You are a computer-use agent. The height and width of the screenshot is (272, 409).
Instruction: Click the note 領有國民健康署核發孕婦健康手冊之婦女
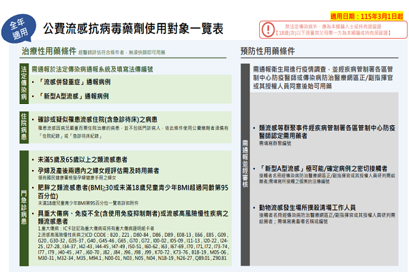(x=77, y=177)
